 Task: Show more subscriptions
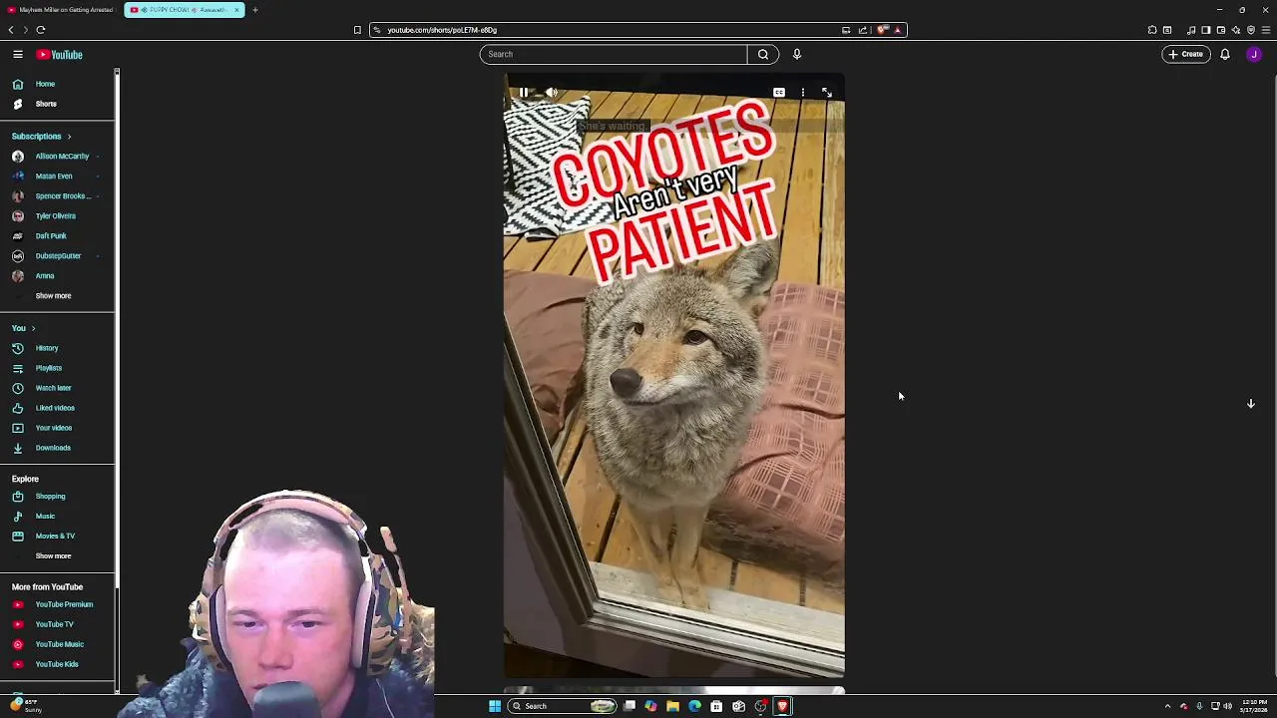[x=54, y=296]
